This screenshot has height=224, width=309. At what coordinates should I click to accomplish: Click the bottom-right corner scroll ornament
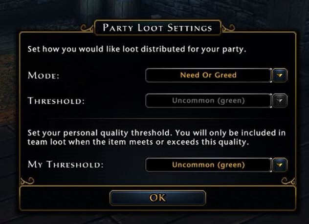click(288, 181)
